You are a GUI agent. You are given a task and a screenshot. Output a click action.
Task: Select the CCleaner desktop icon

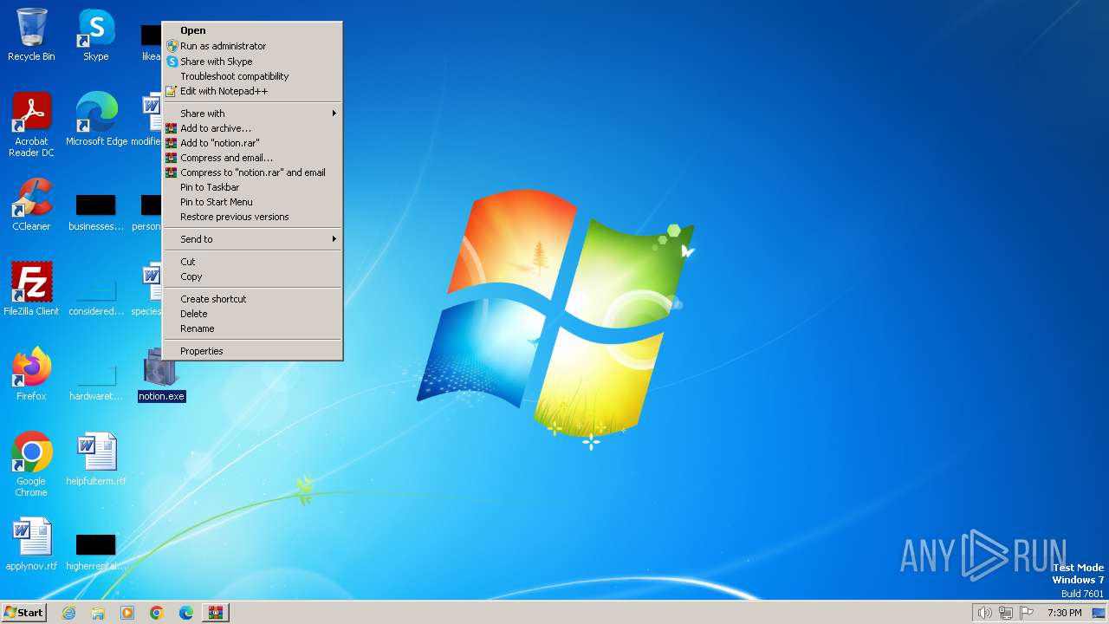31,205
